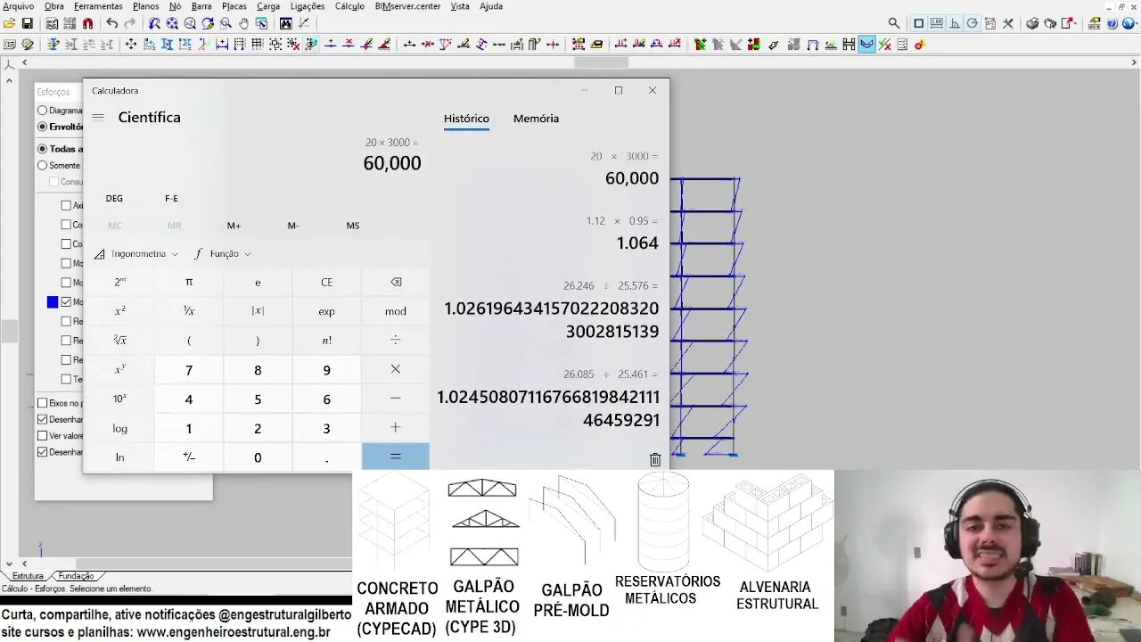Switch to the Fundação tab

tap(76, 576)
